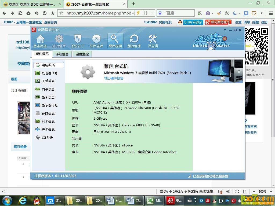Switch to 温度监控 tab
This screenshot has height=206, width=275.
pos(82,54)
